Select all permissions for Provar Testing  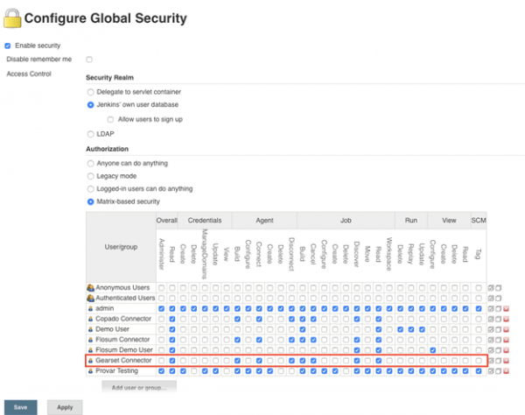pos(491,371)
